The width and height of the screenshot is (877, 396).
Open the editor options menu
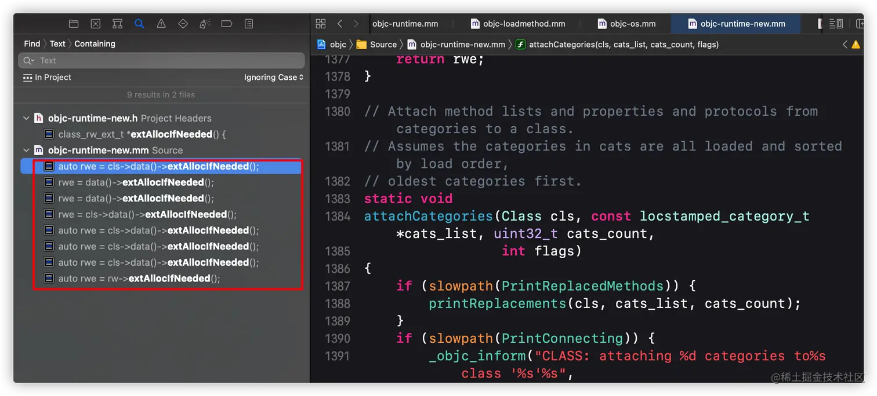pyautogui.click(x=836, y=24)
